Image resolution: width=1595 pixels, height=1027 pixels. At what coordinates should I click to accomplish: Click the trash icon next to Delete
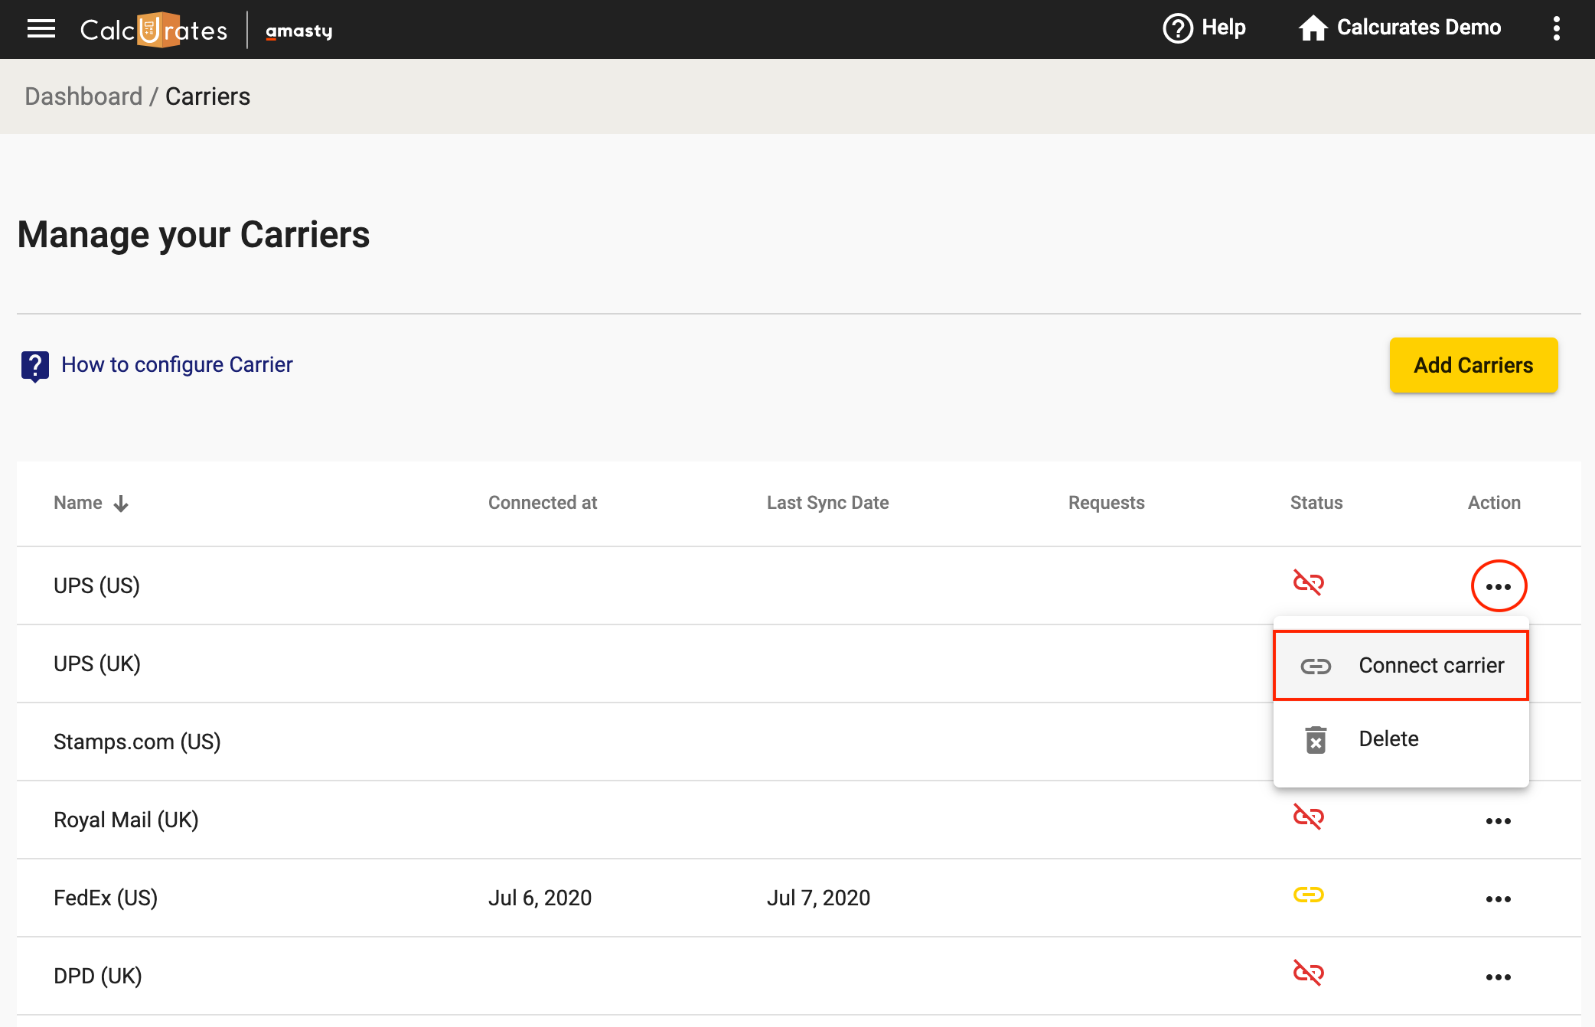click(1316, 740)
